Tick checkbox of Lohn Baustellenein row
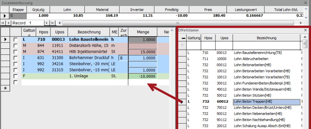The width and height of the screenshot is (311, 129). [15, 40]
